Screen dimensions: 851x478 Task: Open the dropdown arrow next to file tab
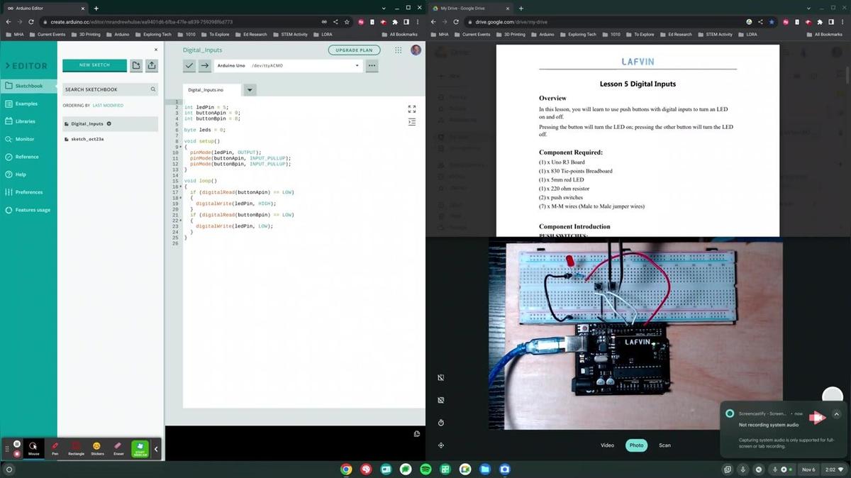point(250,90)
